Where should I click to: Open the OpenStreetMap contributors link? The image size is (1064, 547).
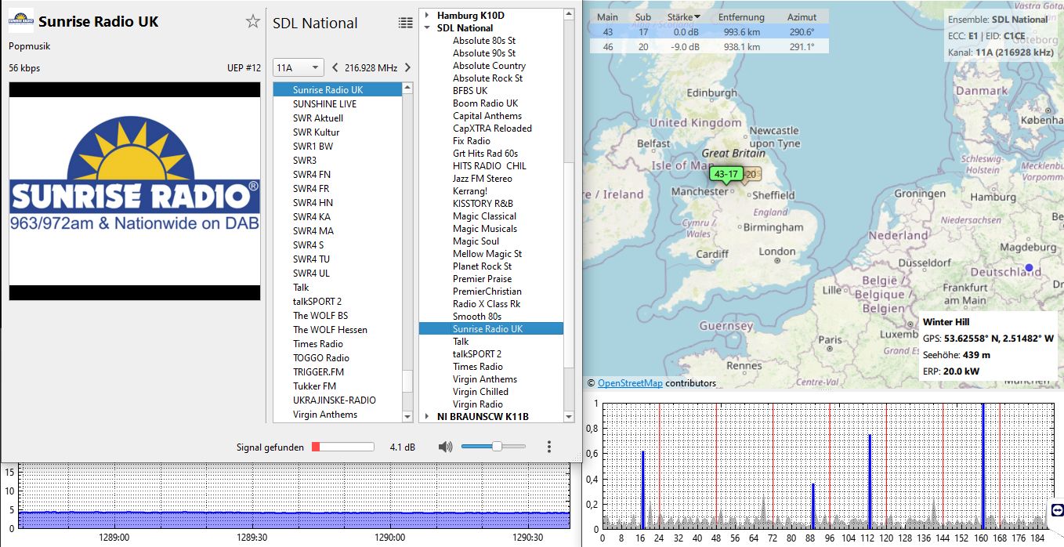coord(630,383)
